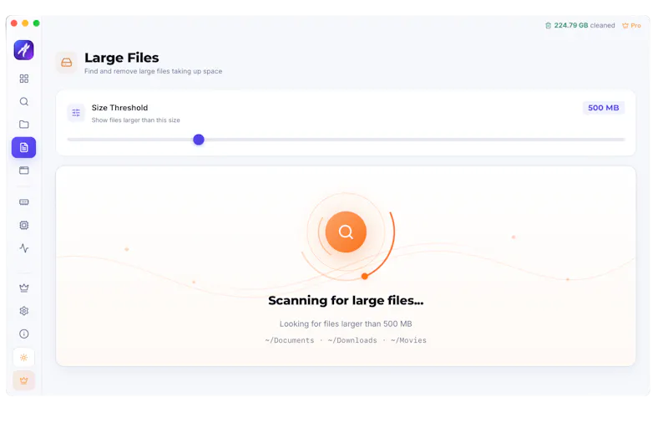The image size is (668, 423).
Task: Select the highlighted Large Files document icon
Action: 24,147
